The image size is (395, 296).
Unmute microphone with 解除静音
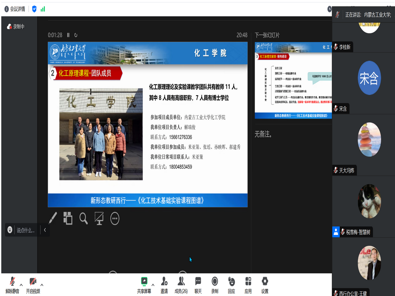[x=12, y=285]
